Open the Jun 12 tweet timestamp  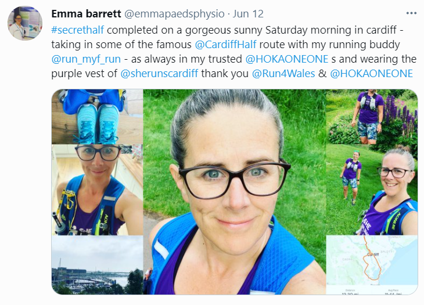point(248,14)
